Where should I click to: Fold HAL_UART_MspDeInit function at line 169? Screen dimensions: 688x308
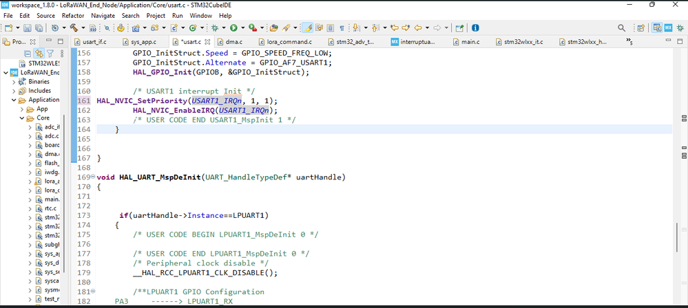(92, 177)
